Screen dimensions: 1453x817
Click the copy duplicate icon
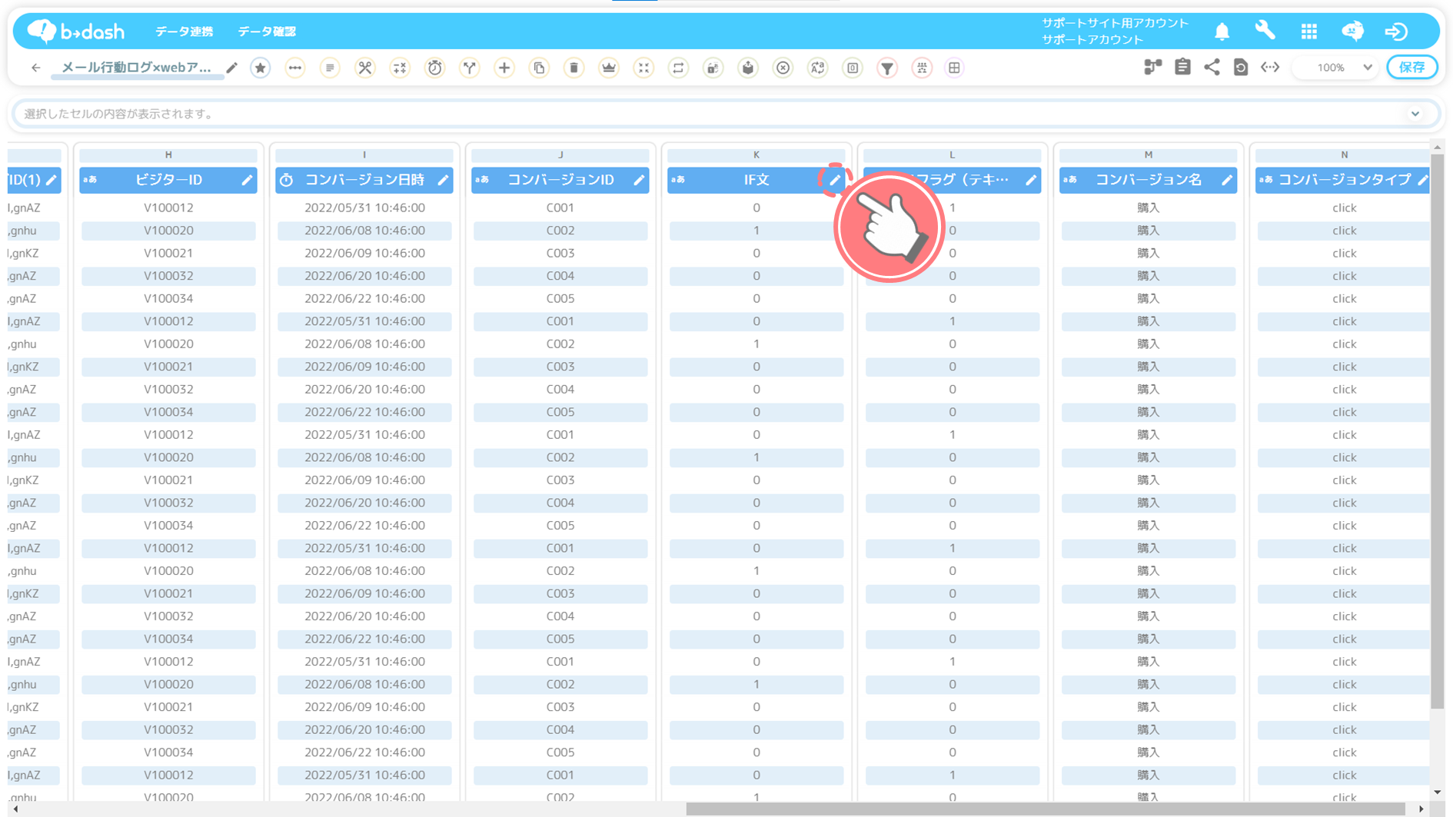coord(540,68)
